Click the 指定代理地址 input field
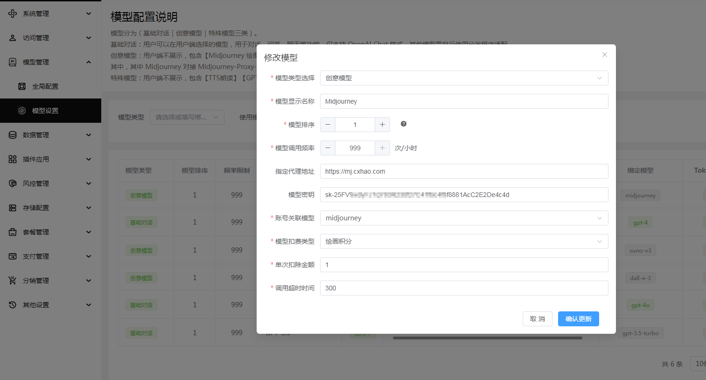Screen dimensions: 706x380 (464, 171)
